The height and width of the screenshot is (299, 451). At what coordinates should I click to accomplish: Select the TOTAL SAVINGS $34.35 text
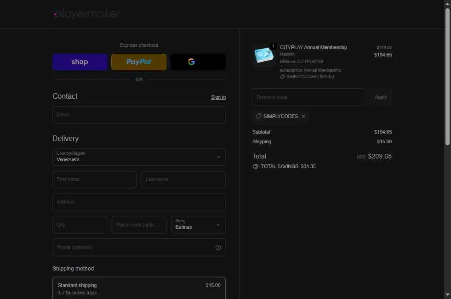[x=288, y=166]
